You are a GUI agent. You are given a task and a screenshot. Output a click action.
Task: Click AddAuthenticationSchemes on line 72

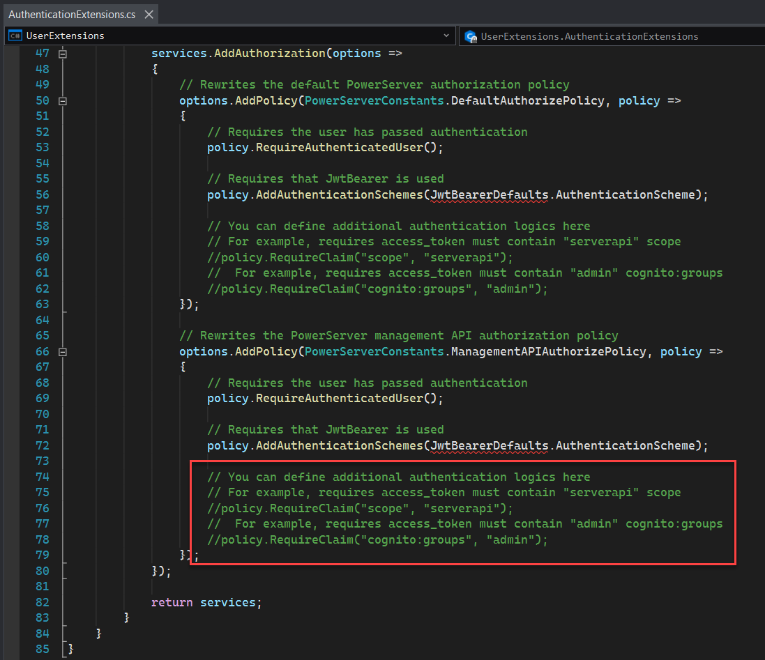[339, 445]
